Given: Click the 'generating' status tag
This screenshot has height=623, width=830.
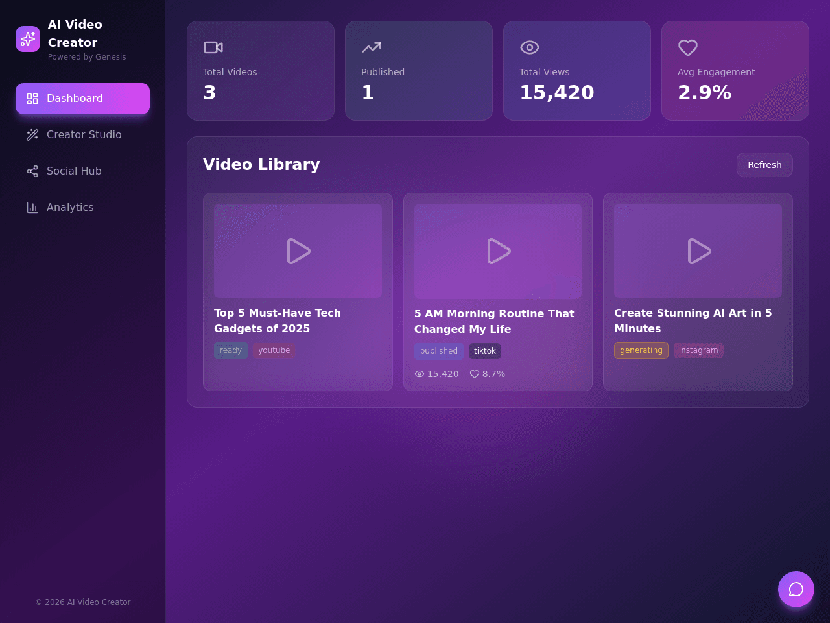Looking at the screenshot, I should pyautogui.click(x=641, y=350).
